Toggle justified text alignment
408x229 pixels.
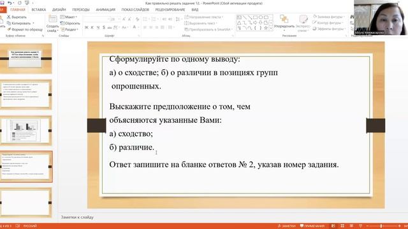163,27
